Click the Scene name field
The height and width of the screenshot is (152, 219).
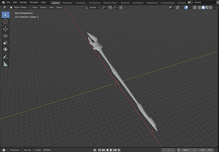[x=205, y=2]
